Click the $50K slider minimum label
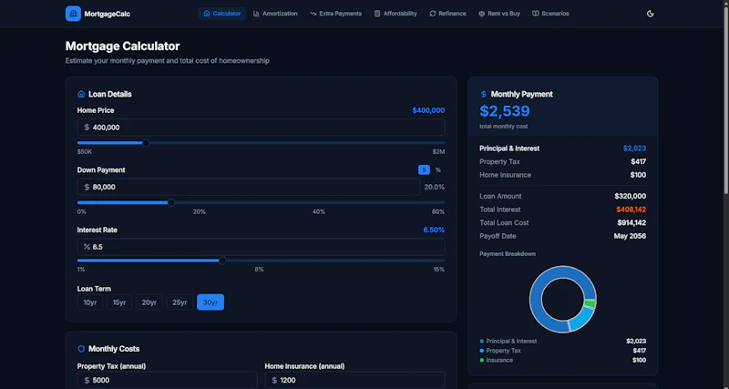 [85, 152]
